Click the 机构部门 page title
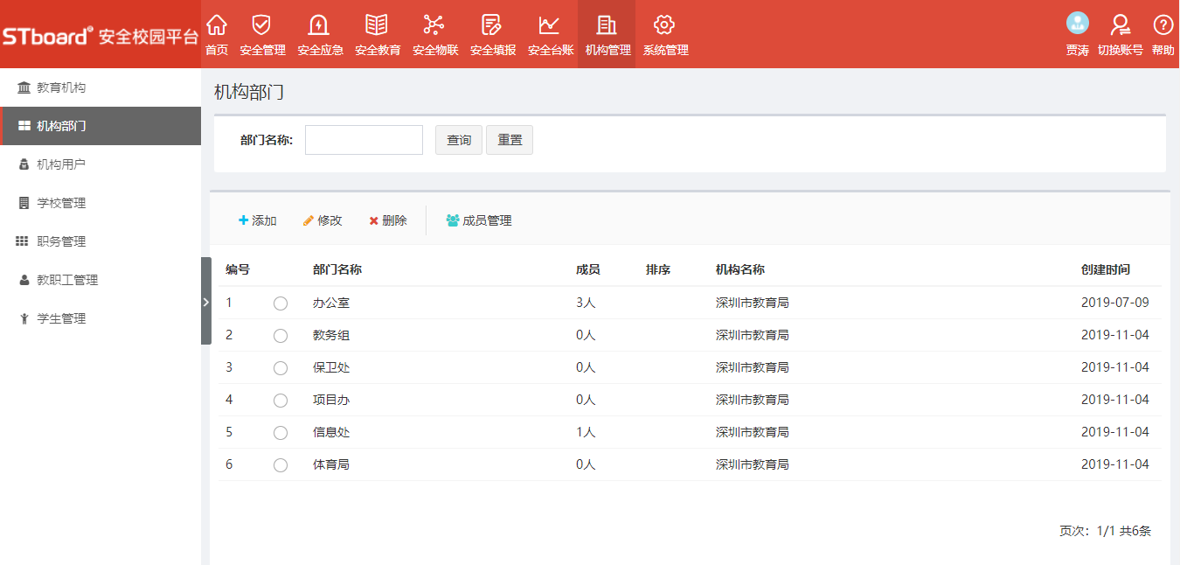1180x565 pixels. 249,92
